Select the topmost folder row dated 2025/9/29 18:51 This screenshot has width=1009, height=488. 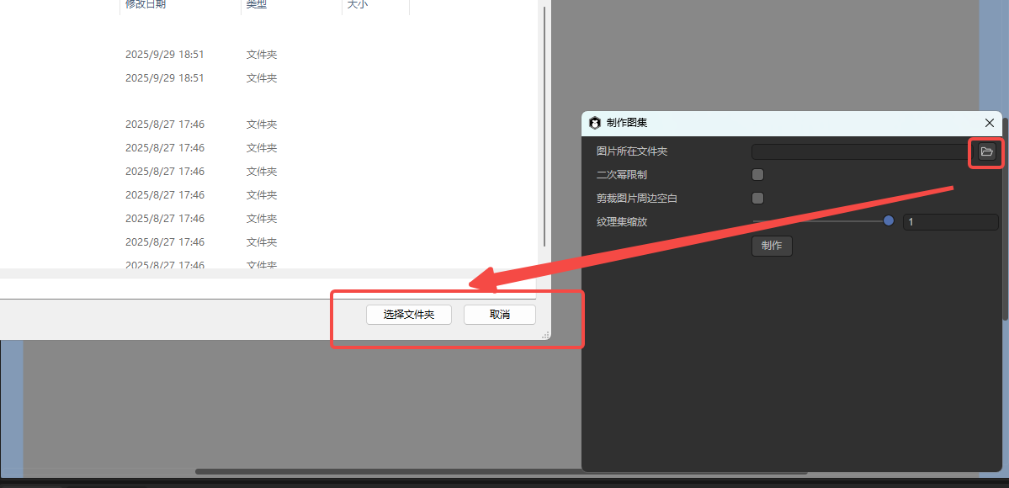click(x=165, y=55)
